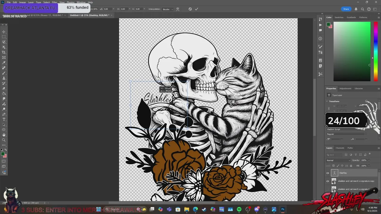Select the Move tool
The width and height of the screenshot is (381, 214).
point(4,32)
